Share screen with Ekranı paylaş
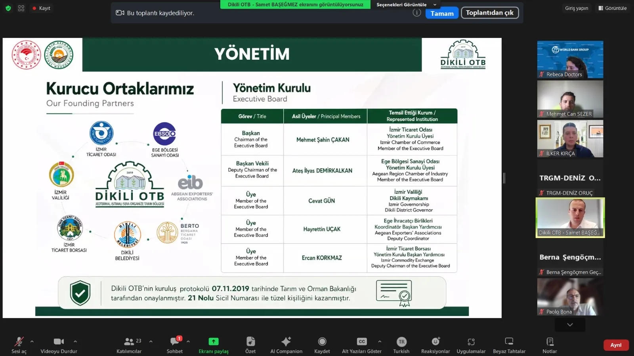 (214, 345)
